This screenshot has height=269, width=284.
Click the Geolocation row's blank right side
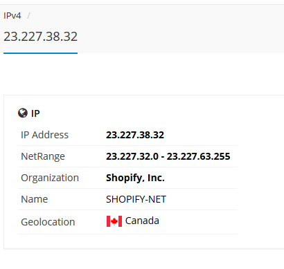[199, 222]
